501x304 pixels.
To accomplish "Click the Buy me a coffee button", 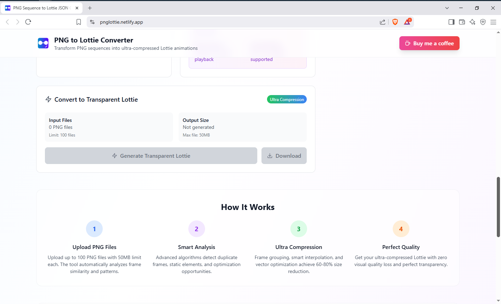I will 429,43.
